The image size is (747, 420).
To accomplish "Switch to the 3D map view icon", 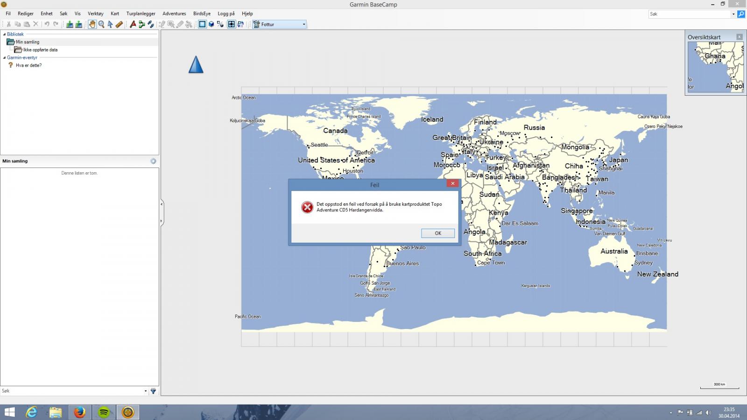I will pyautogui.click(x=211, y=24).
